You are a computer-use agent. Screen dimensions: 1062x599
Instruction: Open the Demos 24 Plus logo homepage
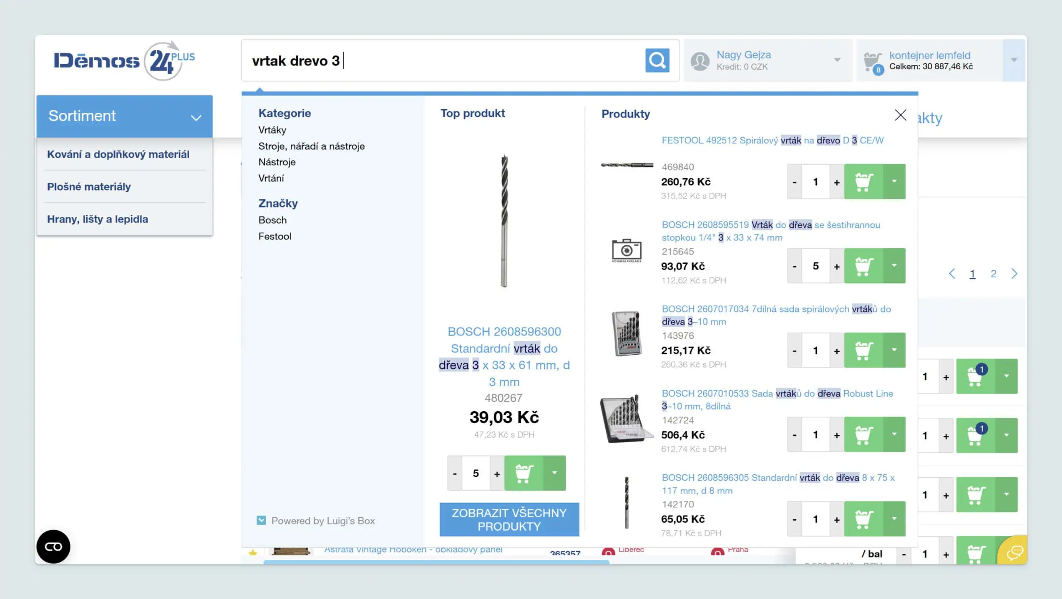click(124, 61)
